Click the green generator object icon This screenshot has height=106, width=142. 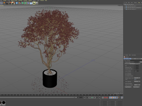pos(22,3)
